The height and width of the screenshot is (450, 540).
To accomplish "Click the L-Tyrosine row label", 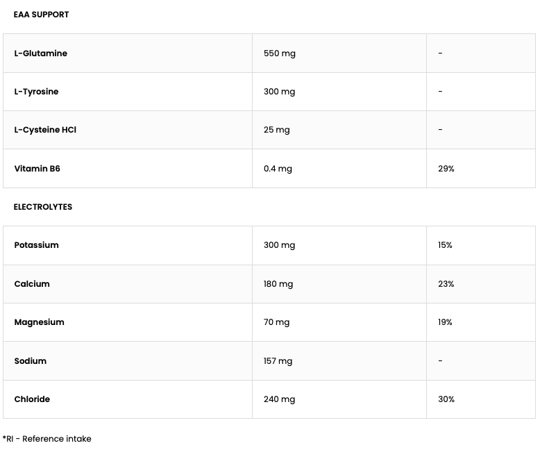I will 36,92.
